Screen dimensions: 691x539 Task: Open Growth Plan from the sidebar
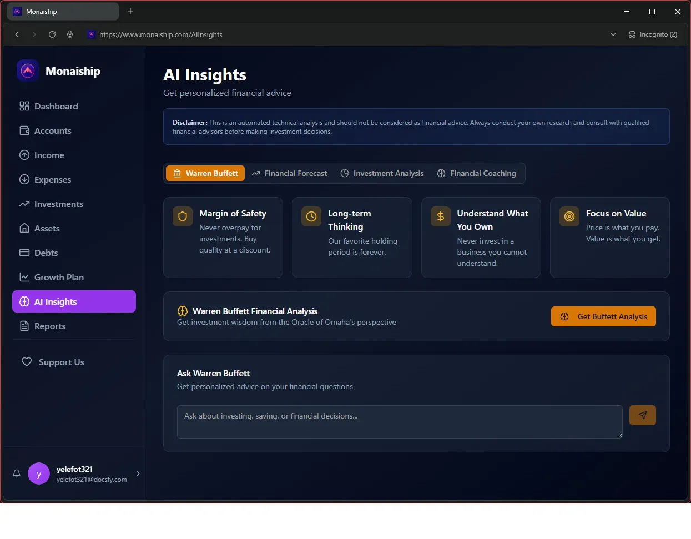point(74,277)
